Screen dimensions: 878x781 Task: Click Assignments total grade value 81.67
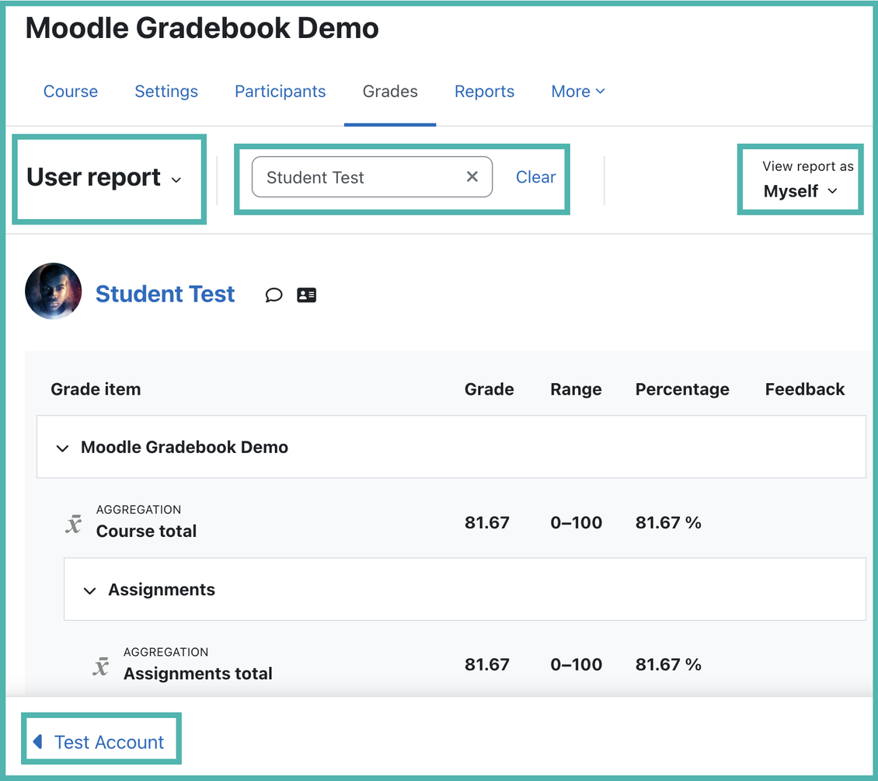pyautogui.click(x=487, y=664)
